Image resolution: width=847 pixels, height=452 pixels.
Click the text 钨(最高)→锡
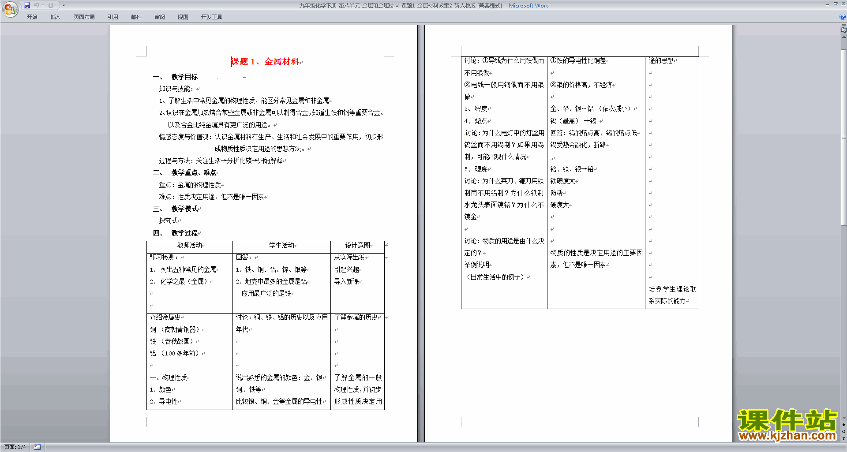click(573, 121)
